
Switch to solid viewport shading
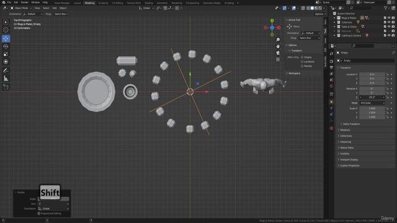tap(312, 8)
